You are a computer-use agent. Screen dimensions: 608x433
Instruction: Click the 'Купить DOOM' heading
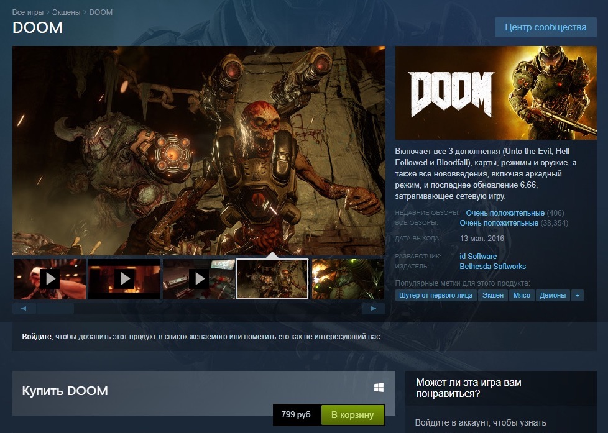coord(65,391)
